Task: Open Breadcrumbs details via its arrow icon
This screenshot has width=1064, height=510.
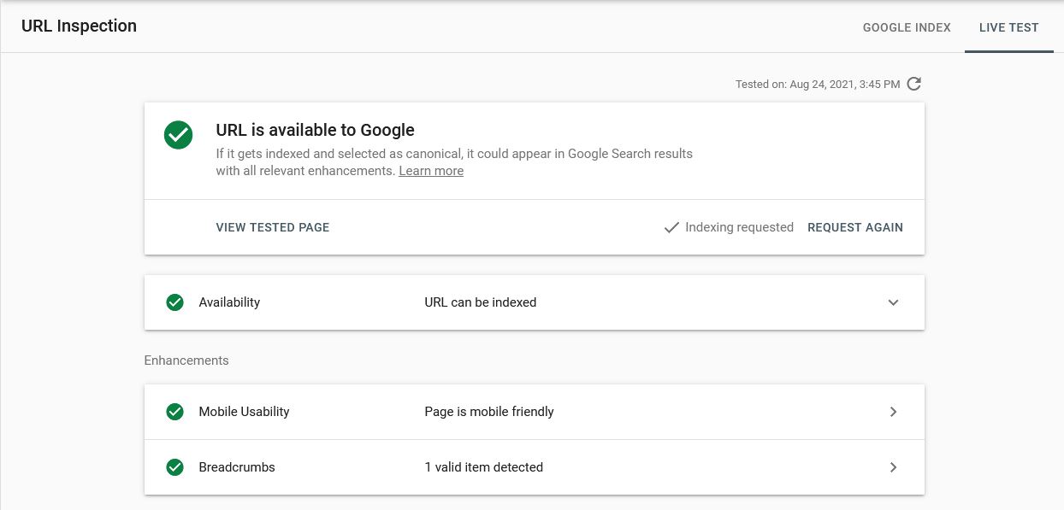Action: pos(893,466)
